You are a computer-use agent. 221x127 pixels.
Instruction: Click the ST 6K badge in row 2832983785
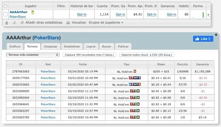click(x=135, y=117)
